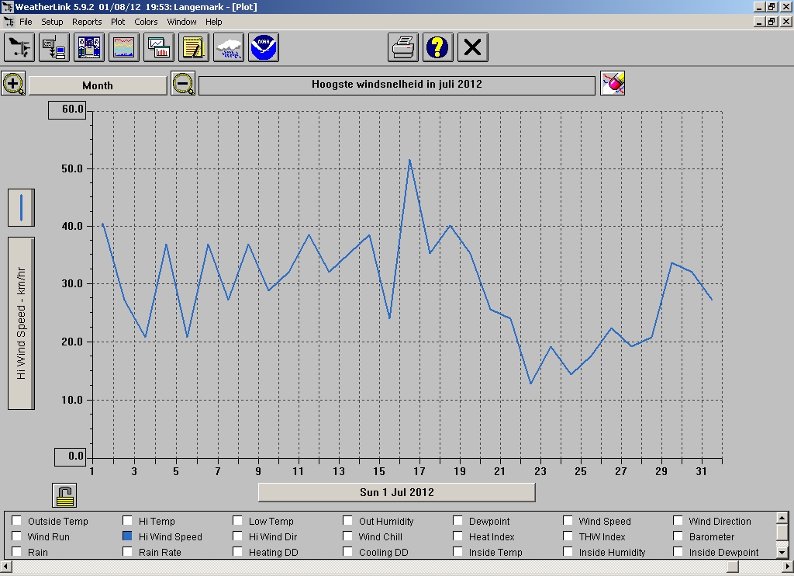The width and height of the screenshot is (794, 576).
Task: Open the strip chart icon
Action: [159, 47]
